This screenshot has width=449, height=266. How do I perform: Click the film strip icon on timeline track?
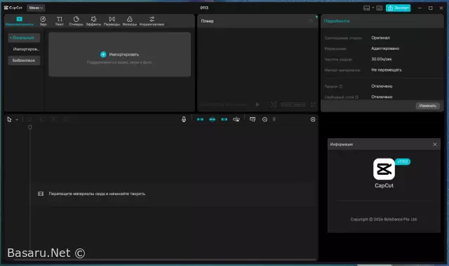point(41,194)
